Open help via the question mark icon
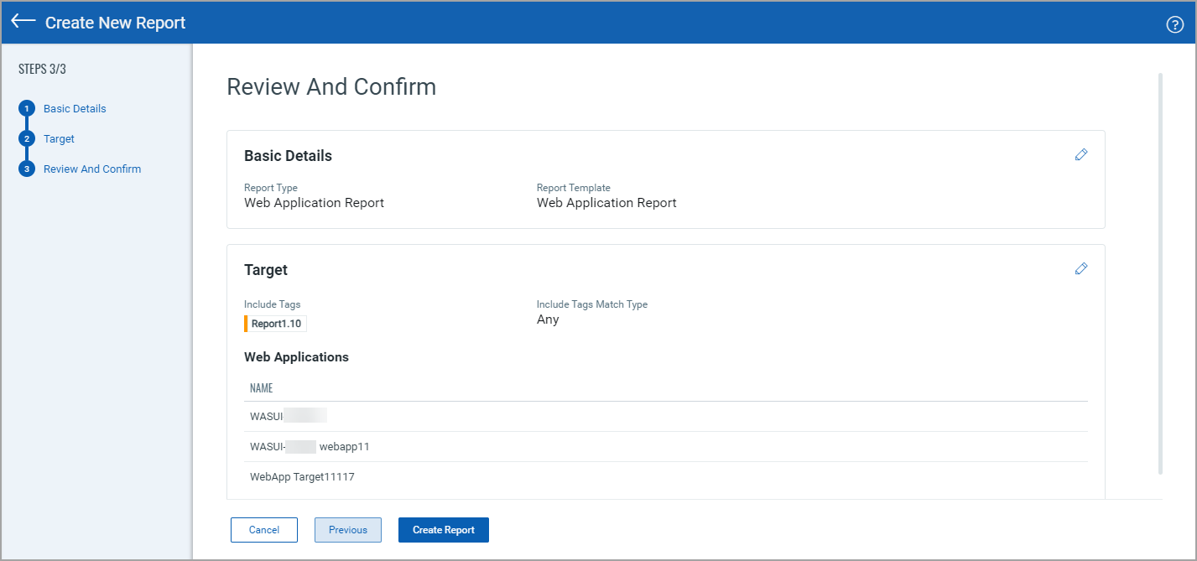The width and height of the screenshot is (1197, 561). click(x=1174, y=23)
